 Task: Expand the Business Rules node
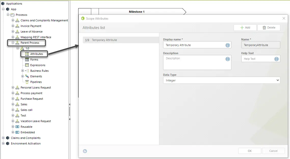coord(23,71)
